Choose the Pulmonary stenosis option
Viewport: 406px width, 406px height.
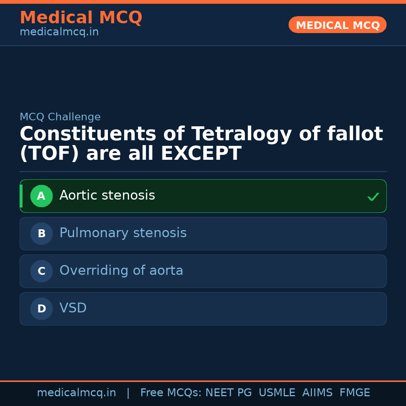coord(123,233)
